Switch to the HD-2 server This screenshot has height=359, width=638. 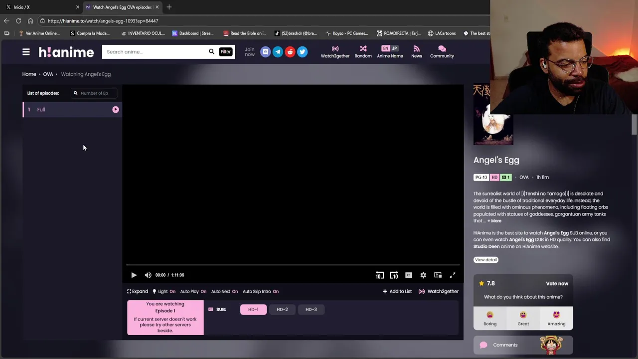click(282, 310)
